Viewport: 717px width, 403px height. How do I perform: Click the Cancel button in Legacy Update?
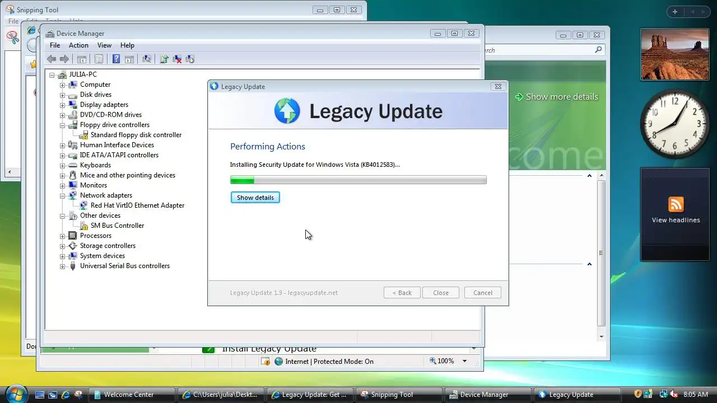(x=483, y=293)
